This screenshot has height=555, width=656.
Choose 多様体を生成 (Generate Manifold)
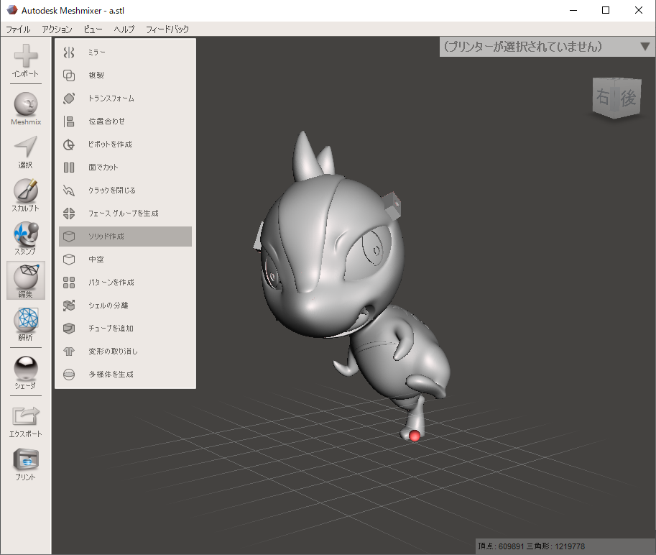[125, 375]
